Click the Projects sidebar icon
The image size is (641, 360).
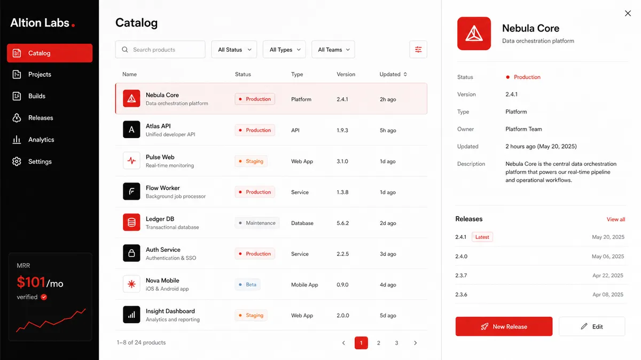tap(17, 75)
